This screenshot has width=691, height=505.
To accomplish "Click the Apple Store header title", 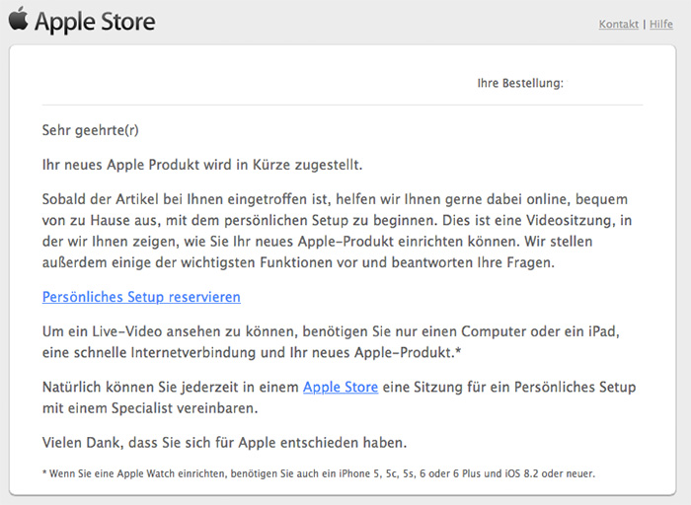I will [x=95, y=22].
